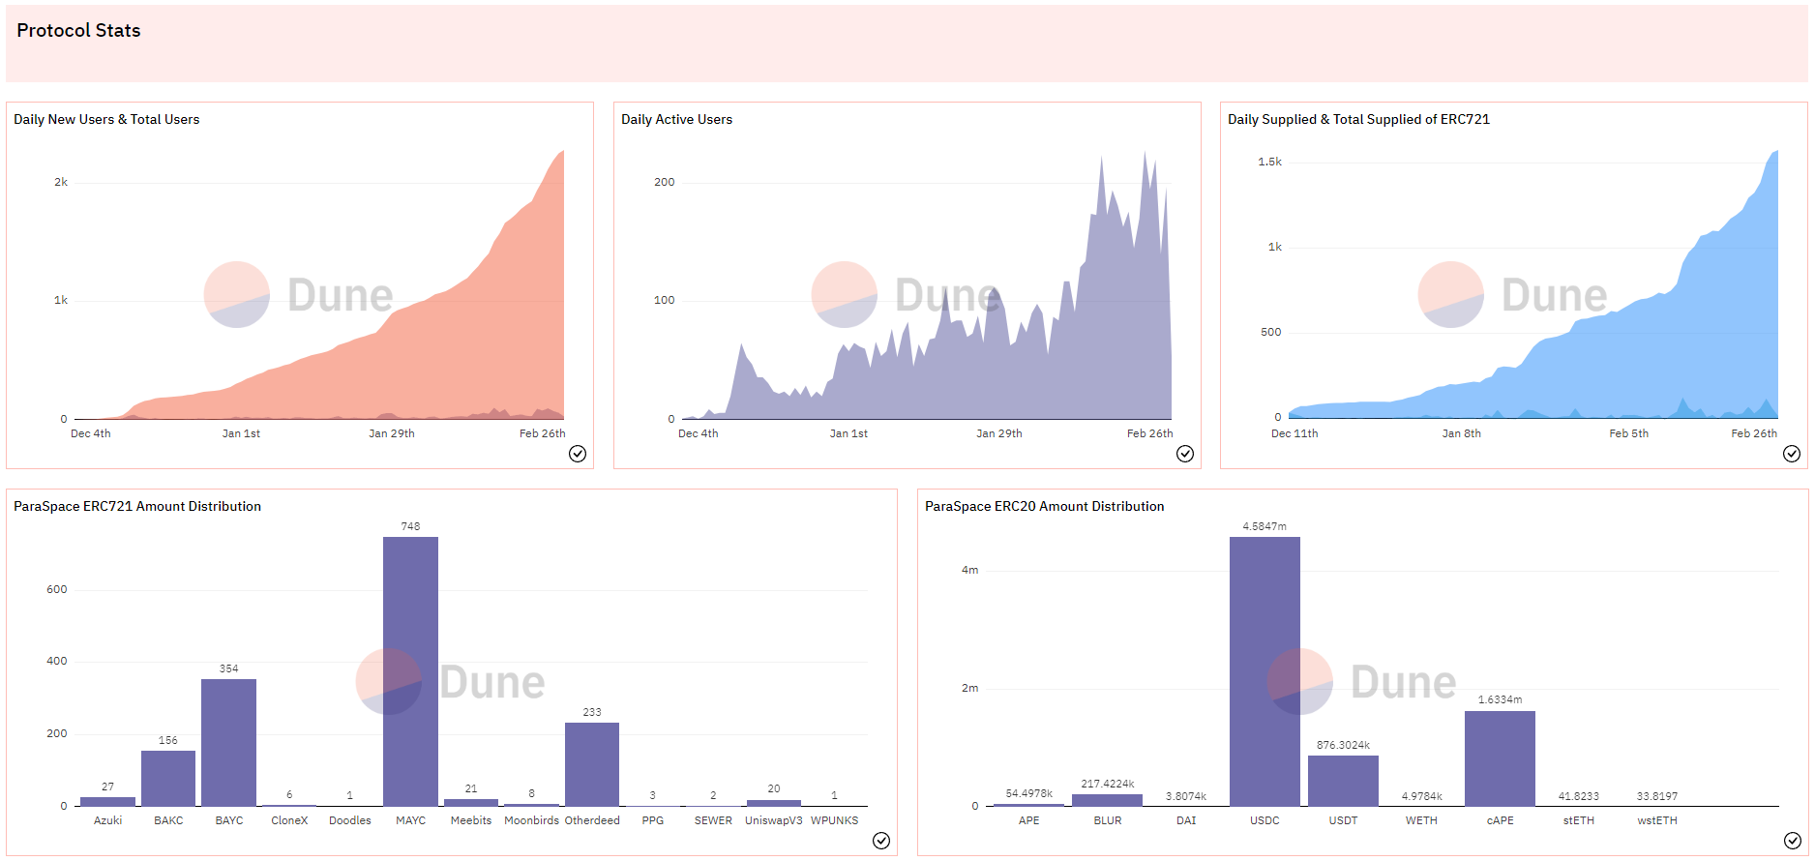Click the USDT bar with value 876.3024k
1815x861 pixels.
(x=1343, y=781)
